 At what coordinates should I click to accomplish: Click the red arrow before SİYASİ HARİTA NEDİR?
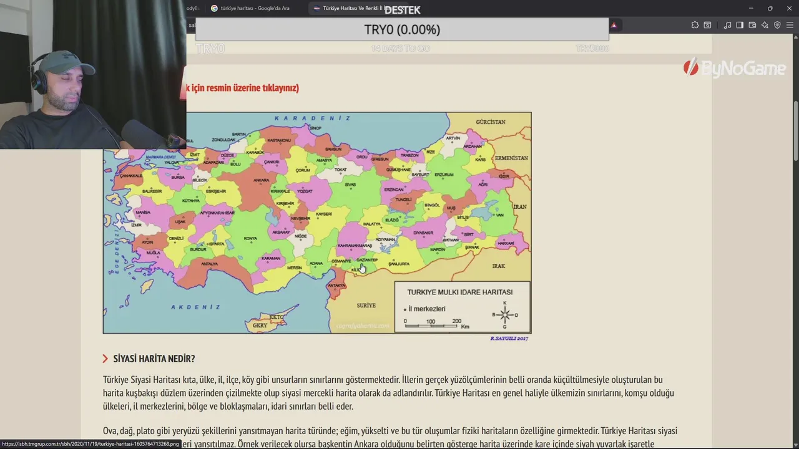(105, 359)
